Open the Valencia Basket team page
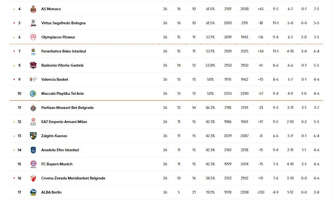 click(54, 80)
